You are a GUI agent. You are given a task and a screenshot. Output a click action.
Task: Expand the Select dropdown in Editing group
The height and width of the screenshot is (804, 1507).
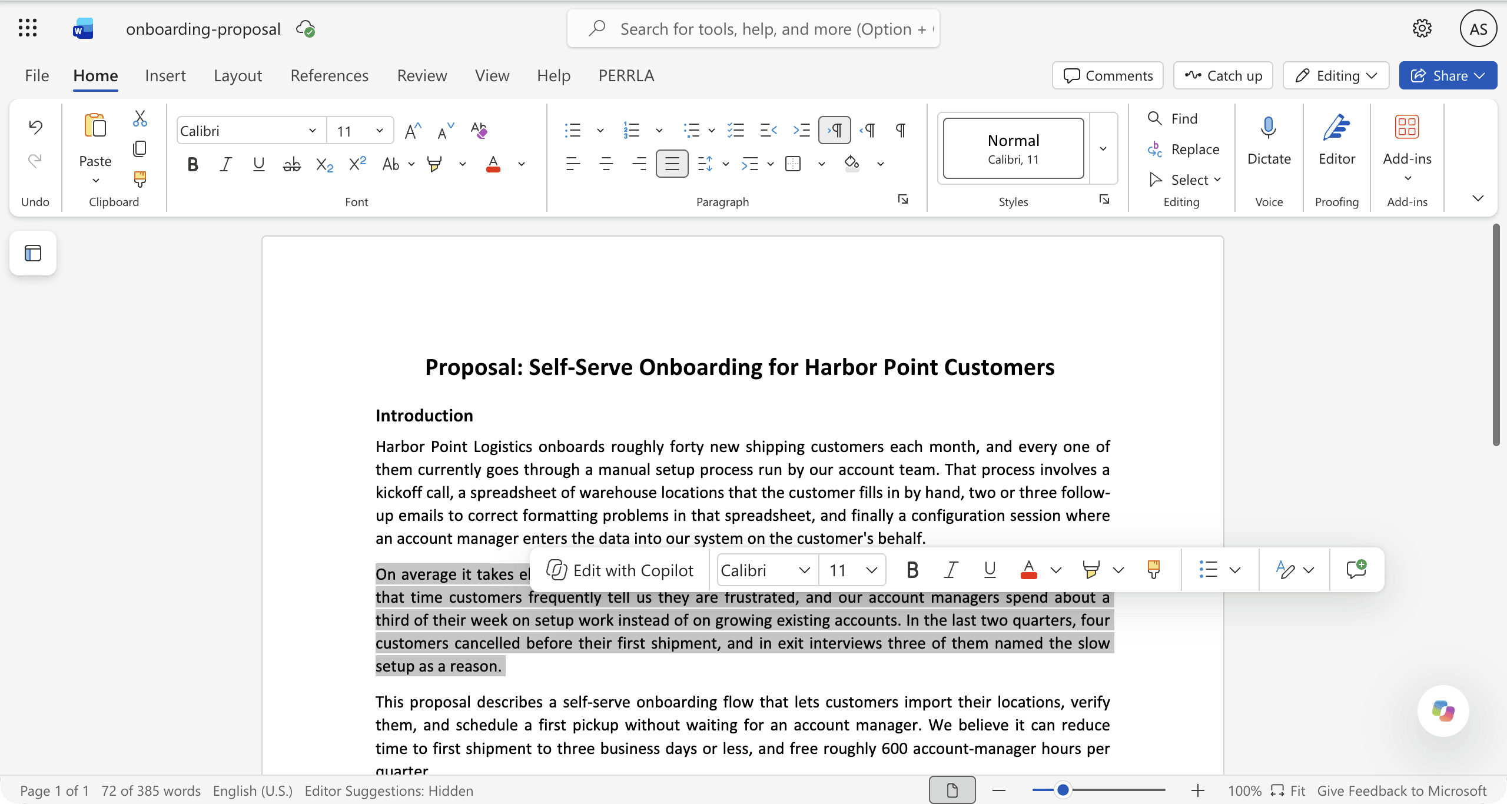tap(1184, 180)
